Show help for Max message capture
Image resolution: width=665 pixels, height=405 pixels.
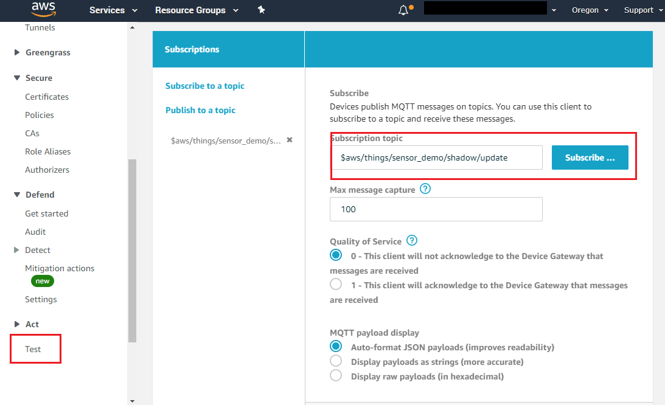(x=425, y=189)
